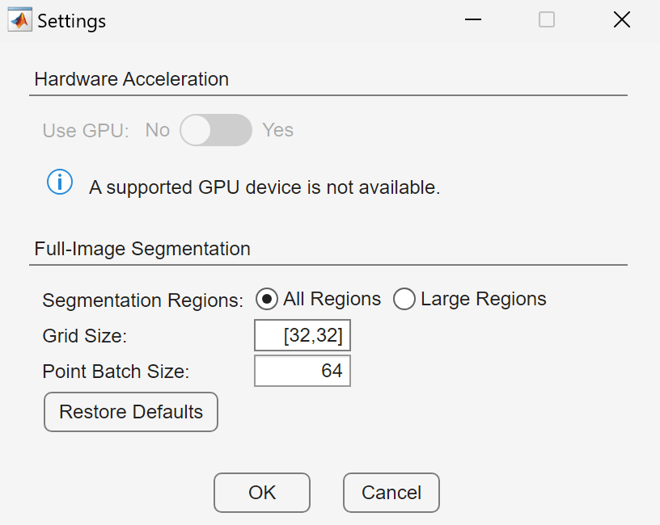Viewport: 660px width, 525px height.
Task: Click the "No" label beside GPU switch
Action: pyautogui.click(x=158, y=130)
